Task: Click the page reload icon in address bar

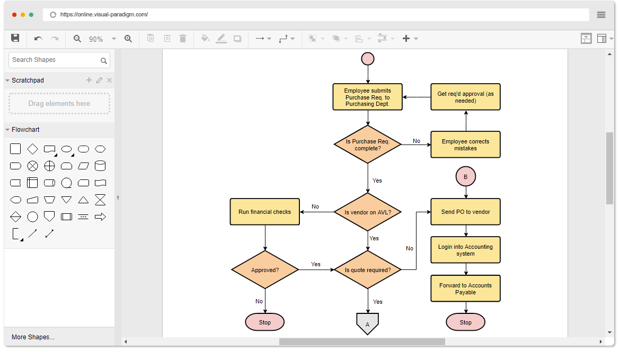Action: tap(52, 15)
